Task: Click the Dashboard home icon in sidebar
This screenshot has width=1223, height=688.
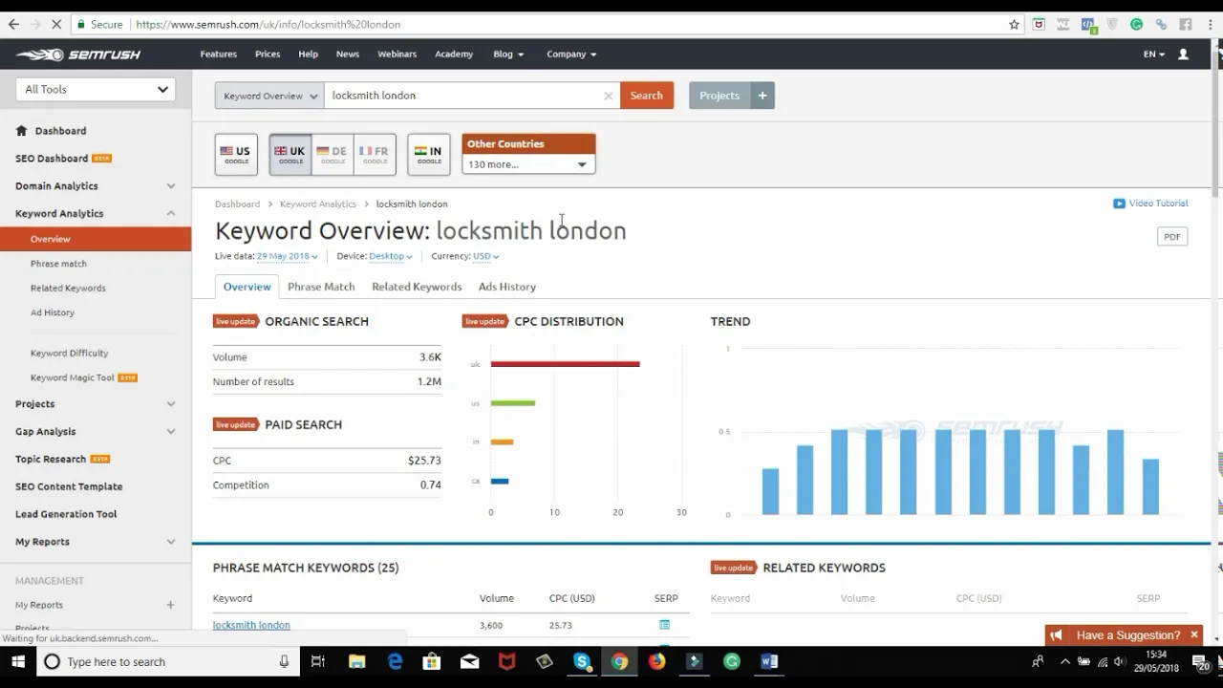Action: pos(21,131)
